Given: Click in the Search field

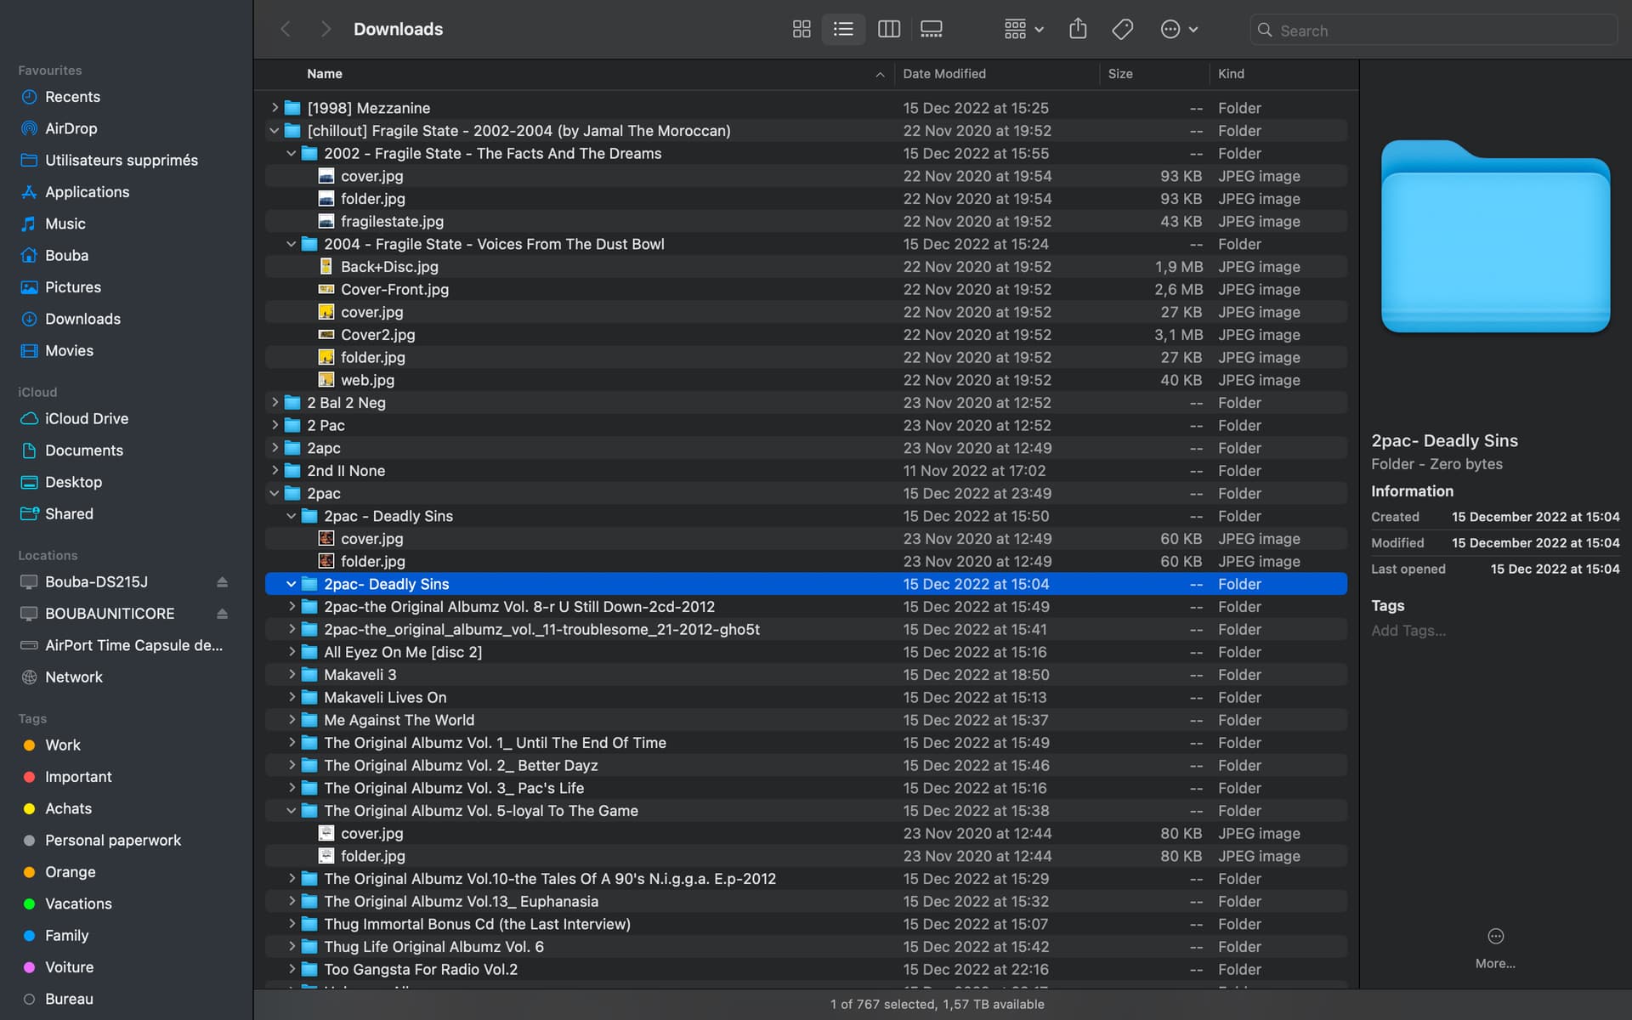Looking at the screenshot, I should 1434,31.
